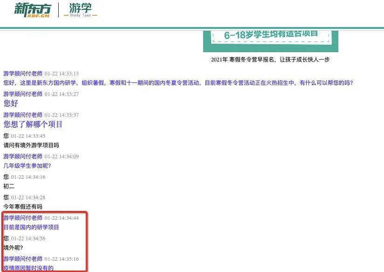Select the 游学顾问付老师 name at 14:33:37
This screenshot has width=384, height=272.
pyautogui.click(x=22, y=114)
